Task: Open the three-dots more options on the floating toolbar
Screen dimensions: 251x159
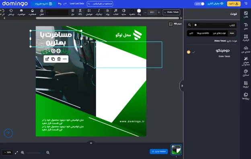Action: click(x=65, y=59)
